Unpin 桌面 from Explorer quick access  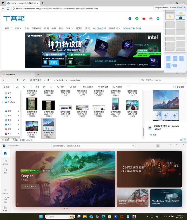click(x=18, y=111)
